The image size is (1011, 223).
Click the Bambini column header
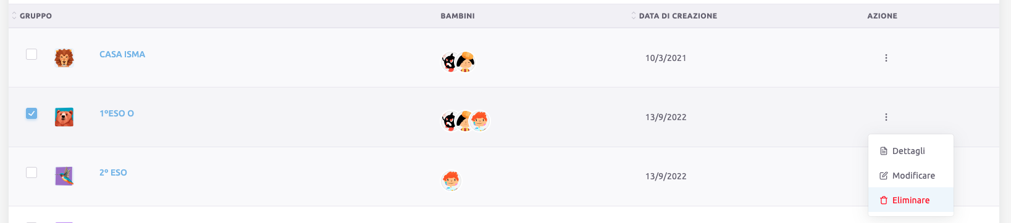point(458,15)
